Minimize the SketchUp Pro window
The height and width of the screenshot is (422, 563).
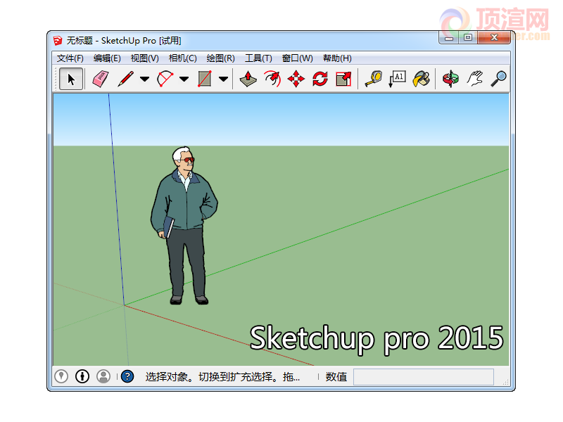[448, 37]
